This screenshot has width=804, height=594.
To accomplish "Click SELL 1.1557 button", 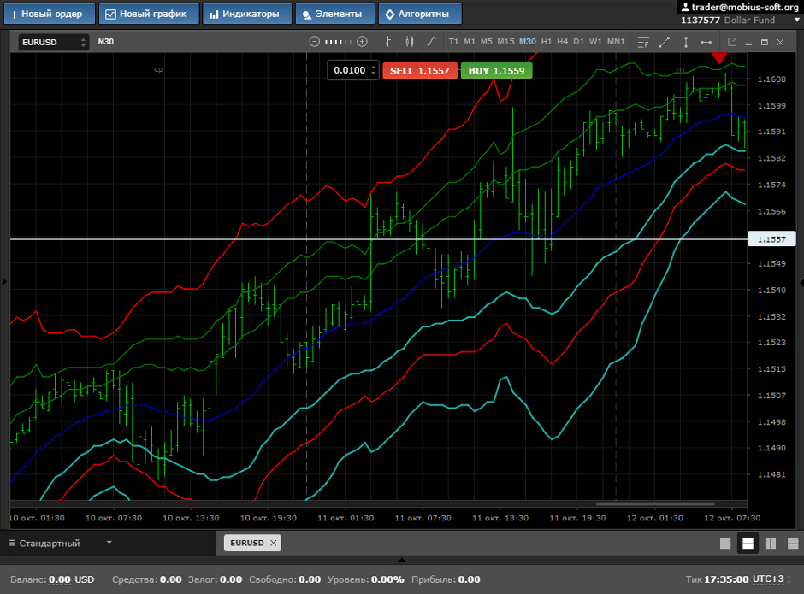I will [x=419, y=71].
